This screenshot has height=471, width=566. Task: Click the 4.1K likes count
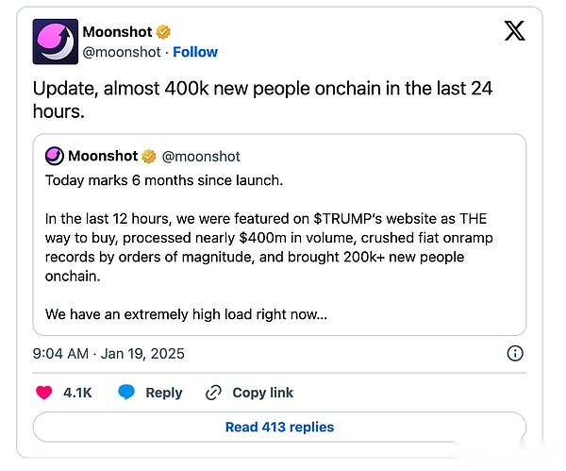click(x=77, y=393)
